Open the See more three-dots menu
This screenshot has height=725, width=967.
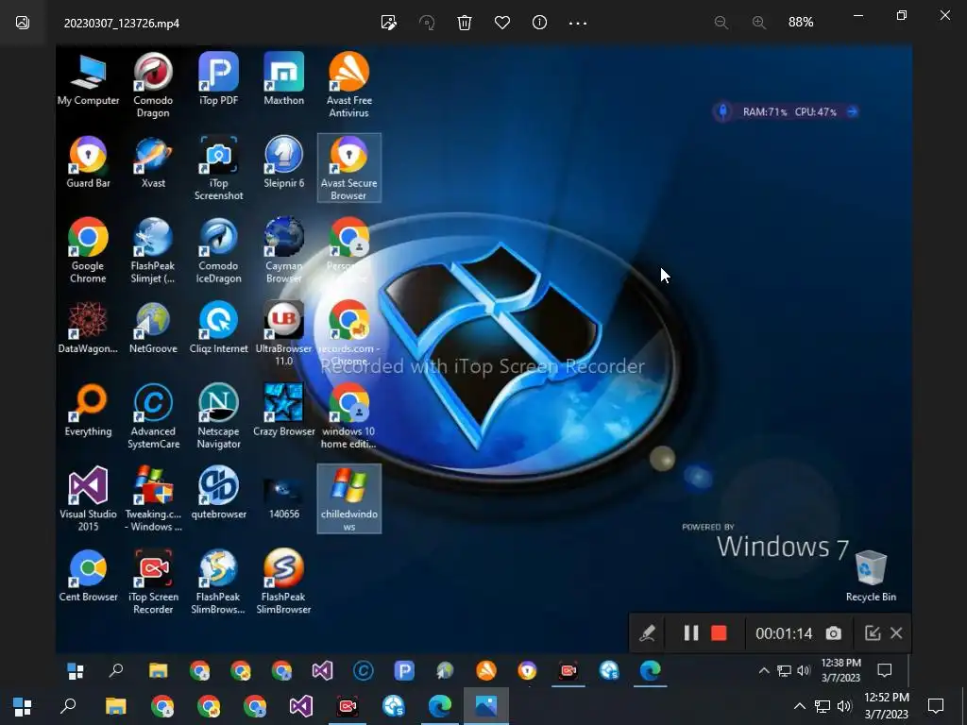pyautogui.click(x=578, y=24)
